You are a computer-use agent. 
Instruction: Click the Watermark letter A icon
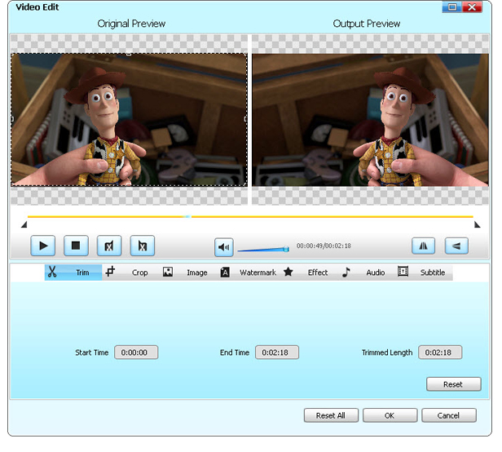(225, 273)
